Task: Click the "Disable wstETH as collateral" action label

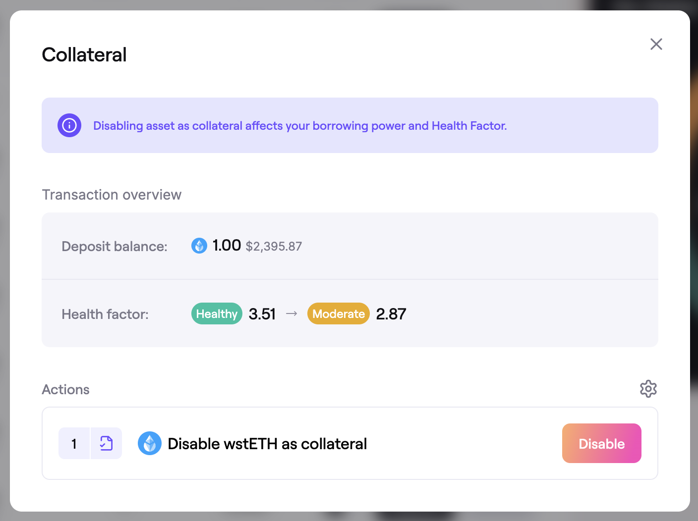Action: [x=267, y=444]
